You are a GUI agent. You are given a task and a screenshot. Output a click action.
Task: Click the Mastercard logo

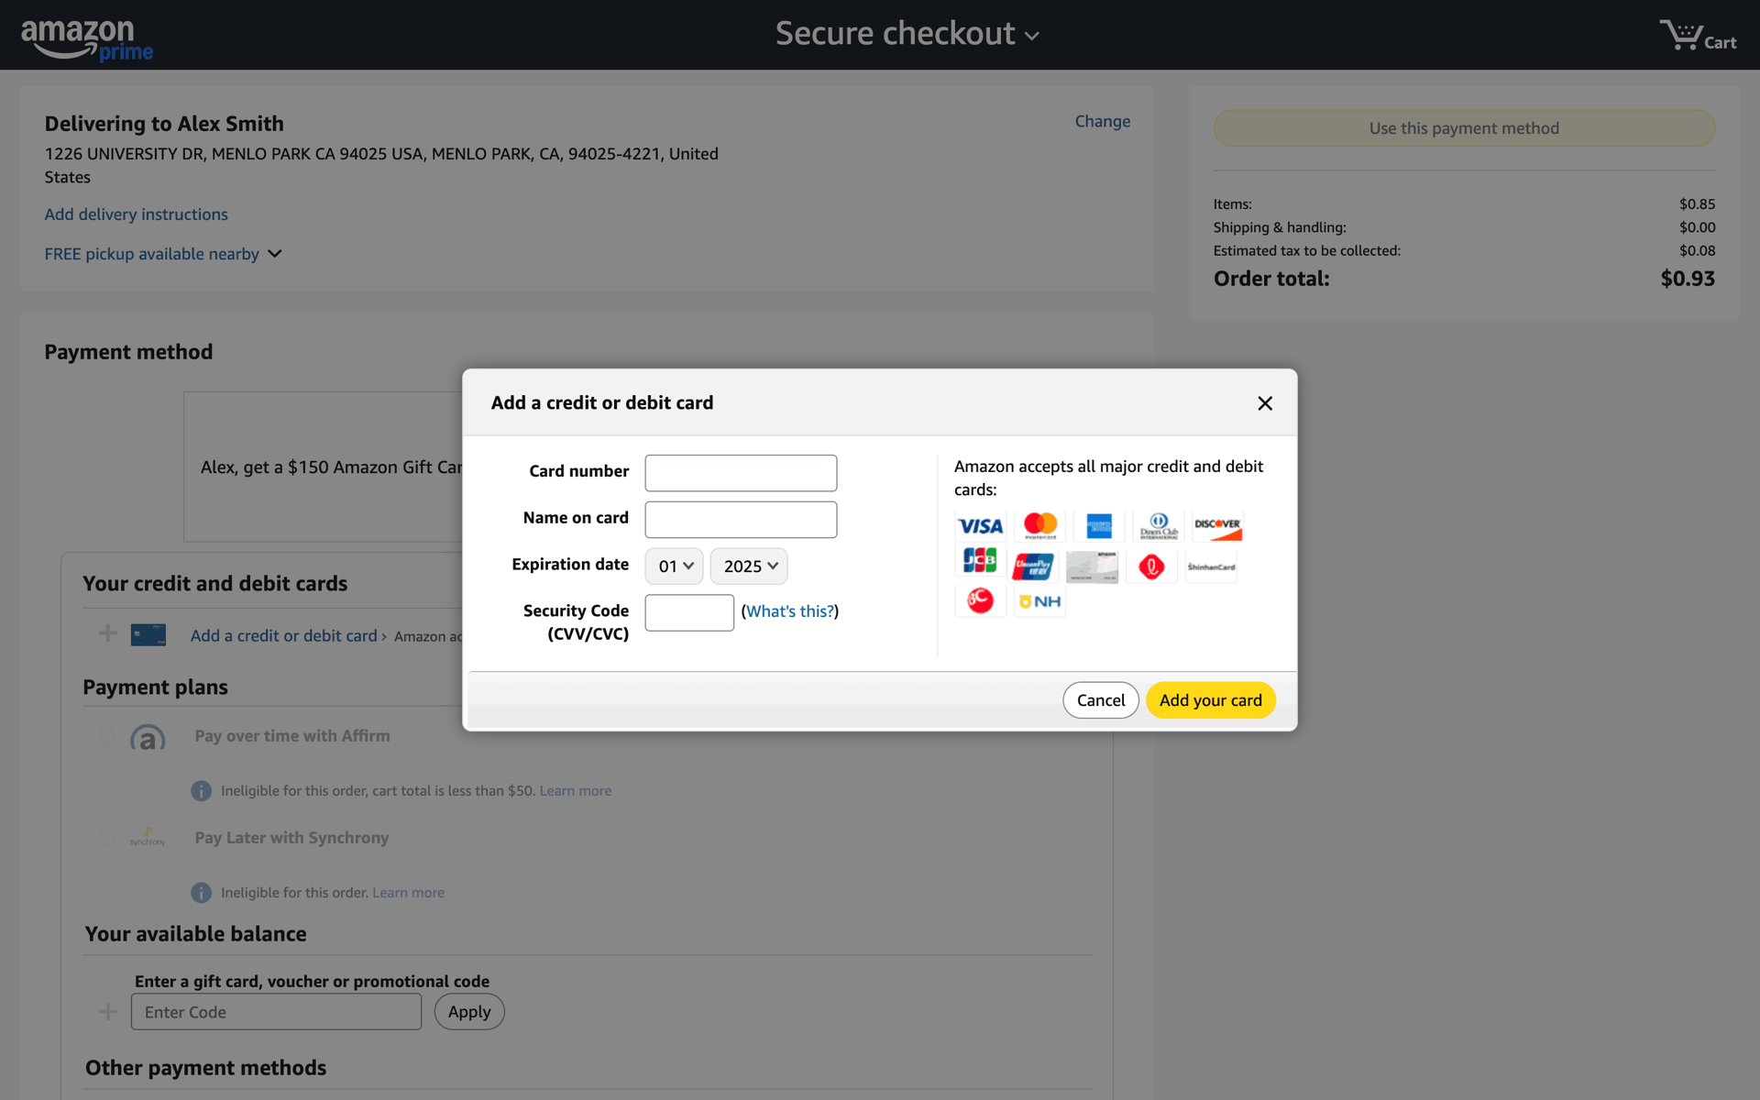[x=1039, y=526]
